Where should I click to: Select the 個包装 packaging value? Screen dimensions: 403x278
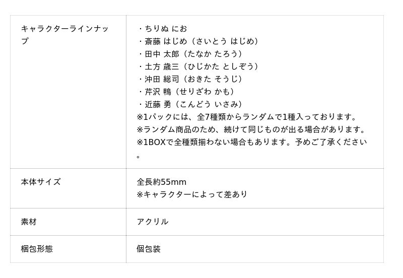149,249
